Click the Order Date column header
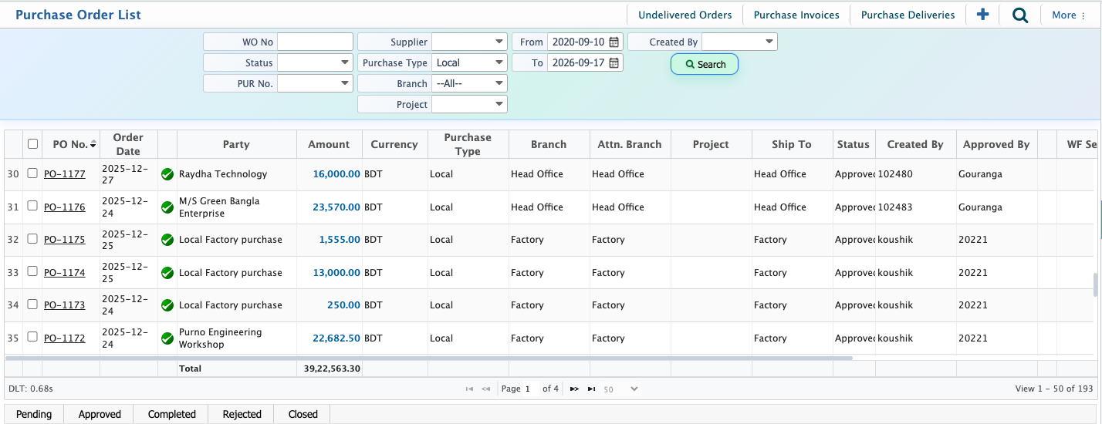The height and width of the screenshot is (424, 1102). (128, 144)
